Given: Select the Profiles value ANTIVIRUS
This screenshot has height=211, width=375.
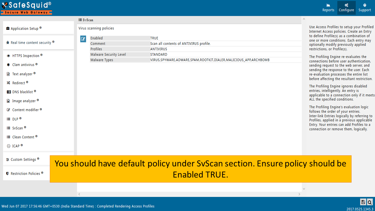Looking at the screenshot, I should (x=159, y=49).
